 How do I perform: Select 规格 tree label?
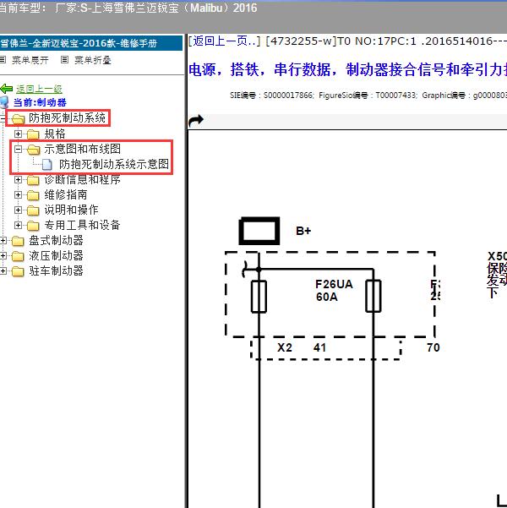(x=55, y=134)
